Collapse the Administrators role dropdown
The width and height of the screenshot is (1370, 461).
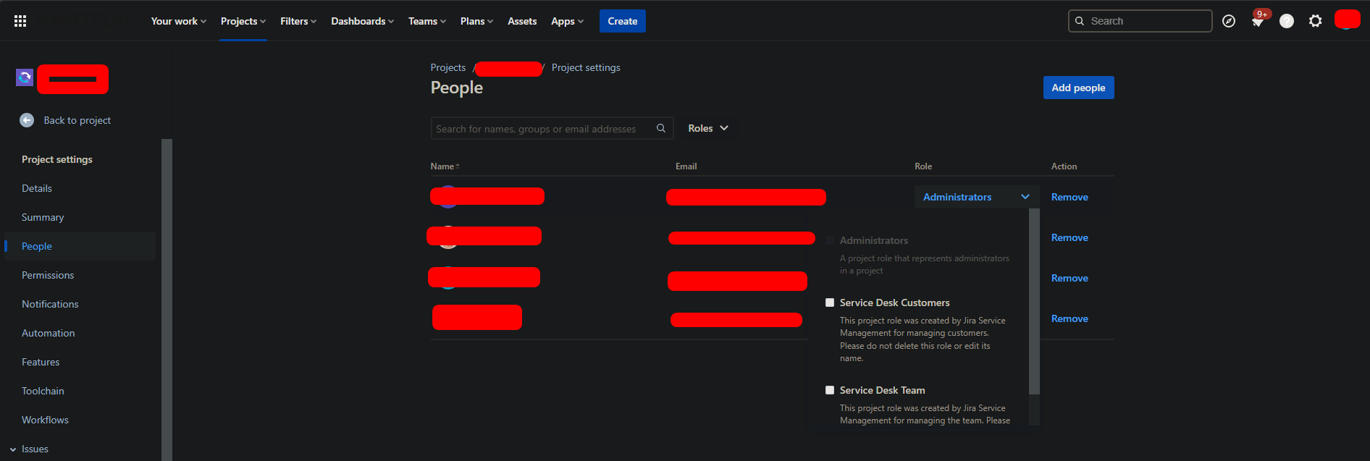coord(977,197)
